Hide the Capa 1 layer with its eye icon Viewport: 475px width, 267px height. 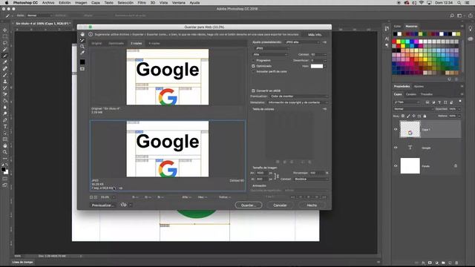pyautogui.click(x=396, y=129)
